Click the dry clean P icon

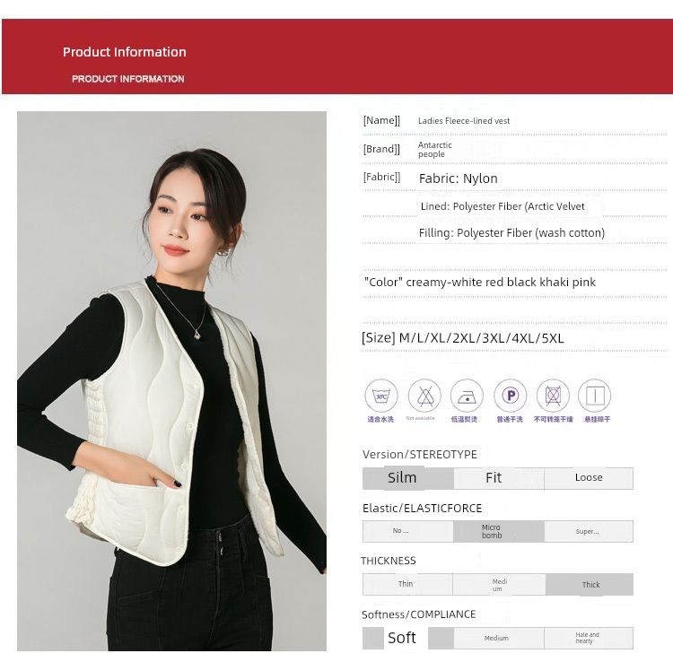point(510,396)
